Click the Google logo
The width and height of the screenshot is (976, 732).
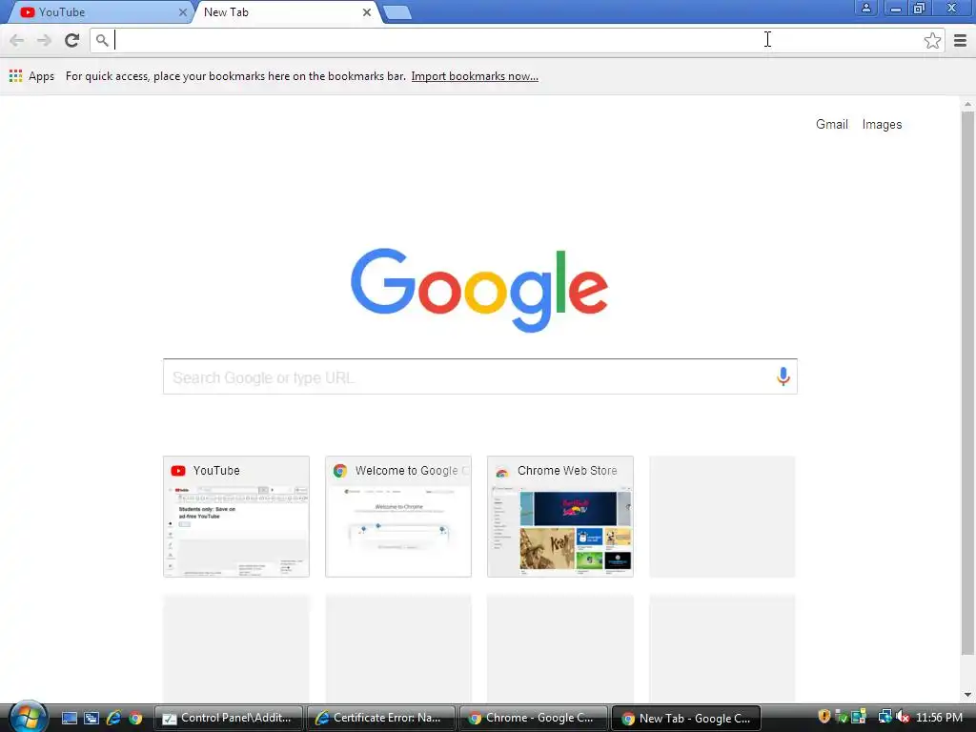pos(479,290)
